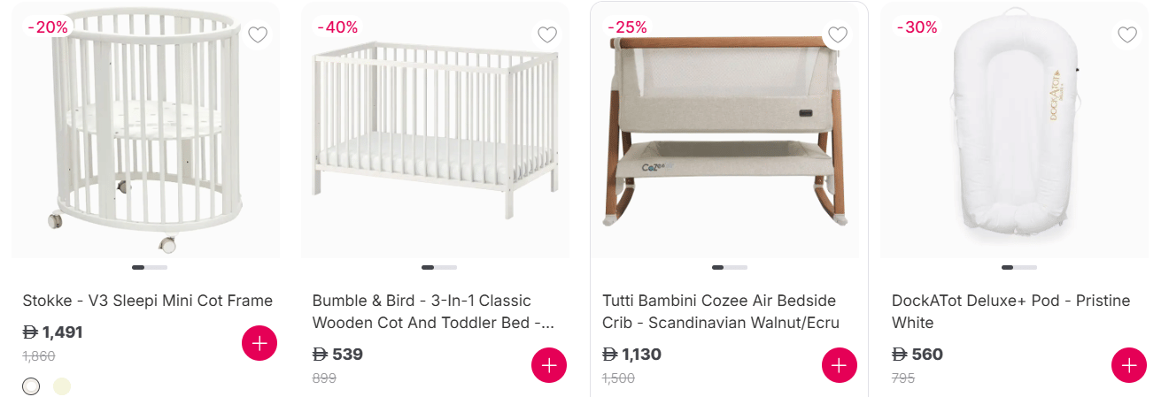The width and height of the screenshot is (1169, 397).
Task: Choose the cream color swatch for Stokke
Action: click(61, 386)
